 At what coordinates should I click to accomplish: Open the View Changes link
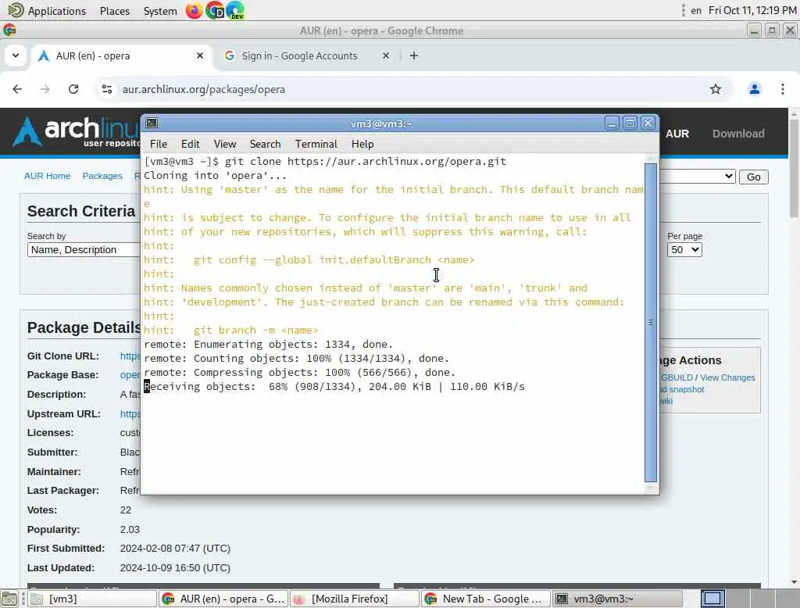coord(727,377)
